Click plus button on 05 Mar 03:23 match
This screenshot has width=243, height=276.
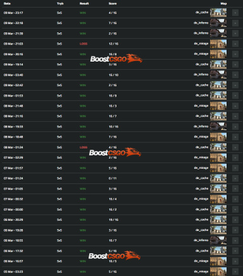(235, 272)
